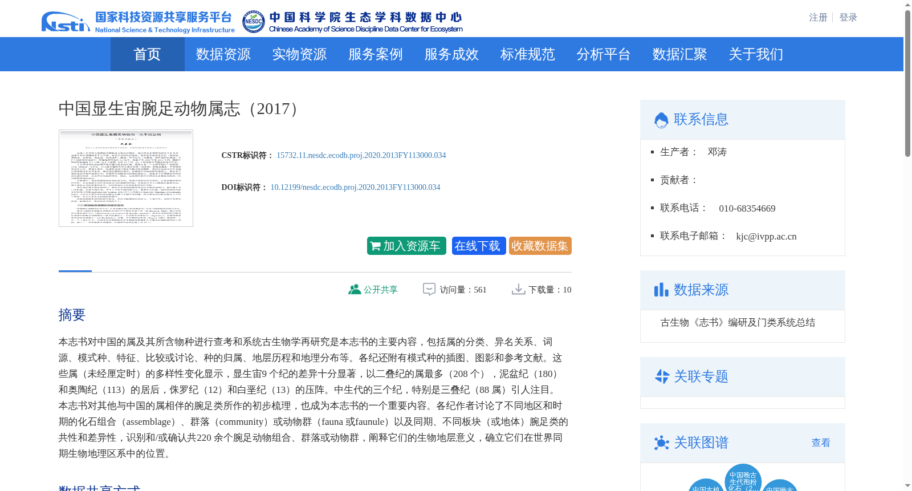Click the phone number 010-68354669
This screenshot has height=491, width=912.
747,209
